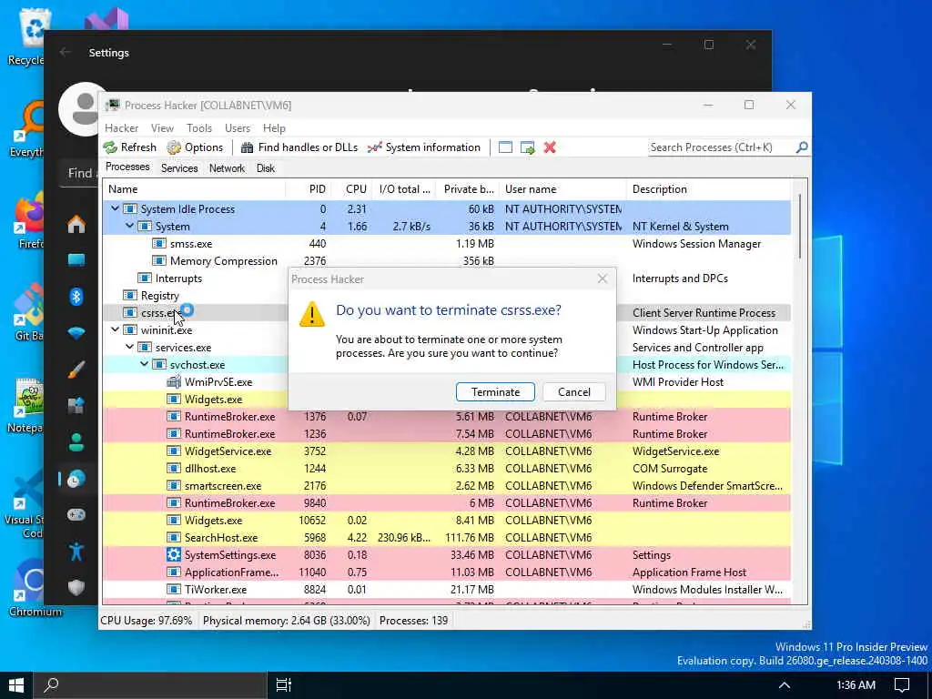Open the Tools menu
This screenshot has width=932, height=699.
(199, 127)
